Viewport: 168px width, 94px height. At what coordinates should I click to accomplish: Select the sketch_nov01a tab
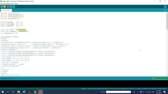coord(6,10)
